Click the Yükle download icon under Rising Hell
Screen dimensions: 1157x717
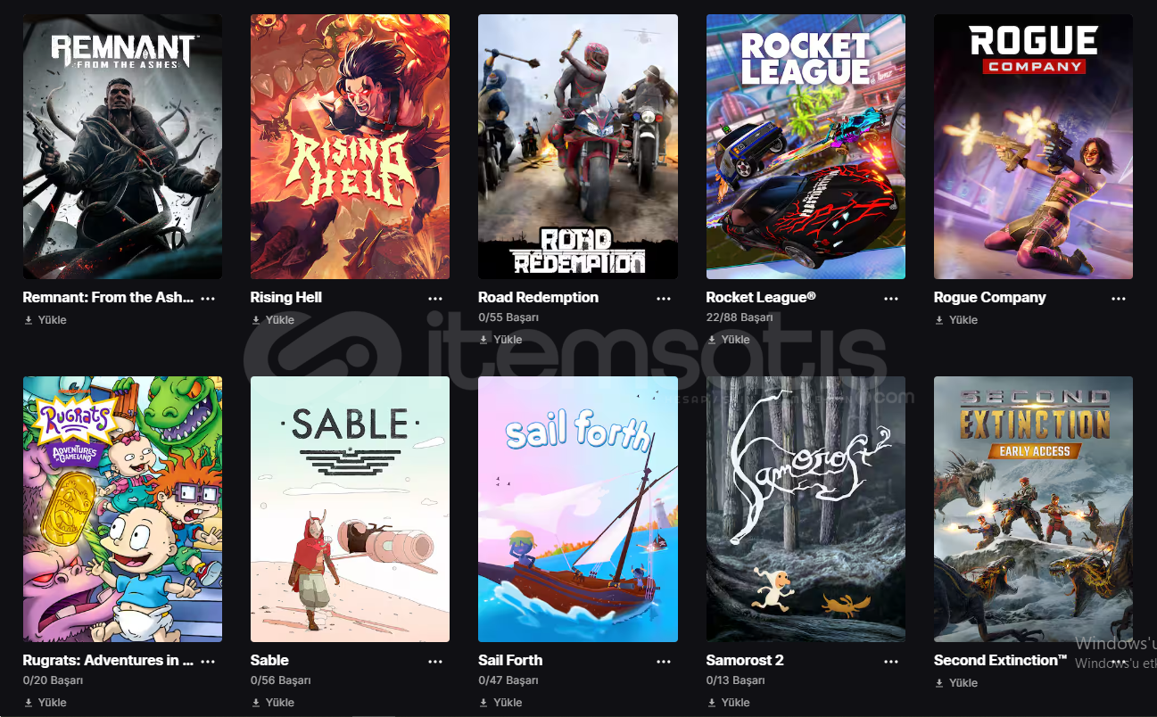click(256, 320)
